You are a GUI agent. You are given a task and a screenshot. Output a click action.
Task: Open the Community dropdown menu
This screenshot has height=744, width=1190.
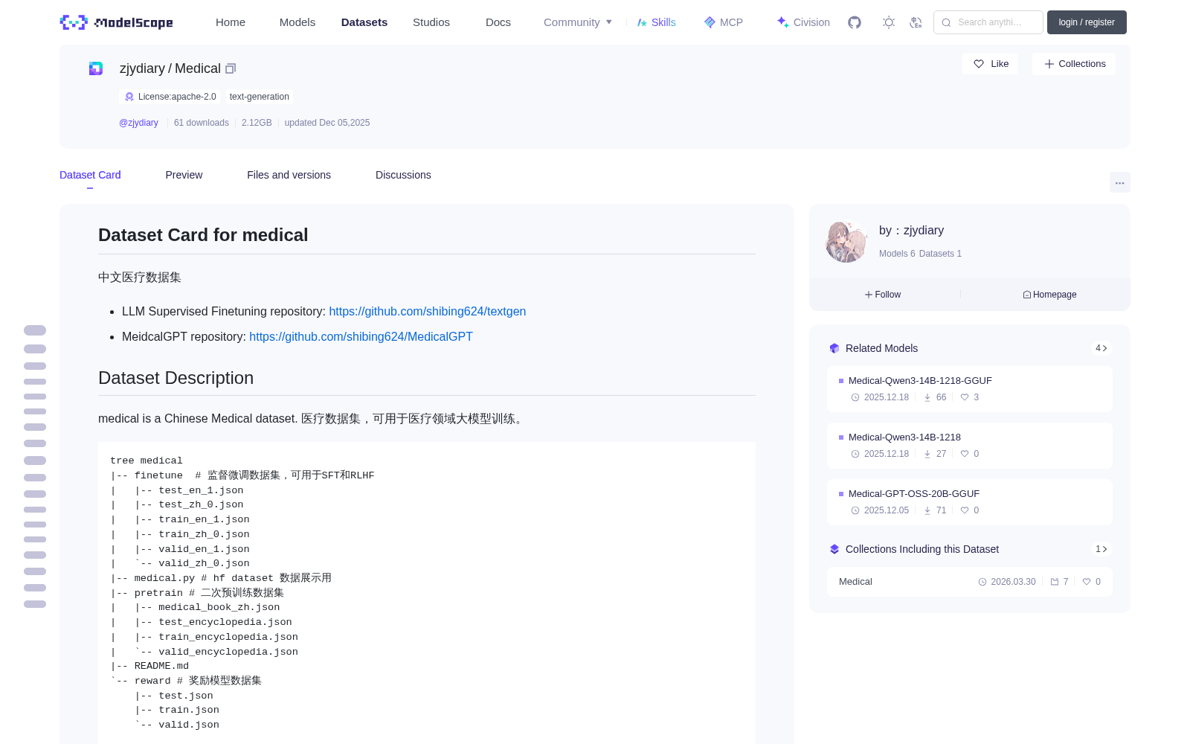click(578, 22)
